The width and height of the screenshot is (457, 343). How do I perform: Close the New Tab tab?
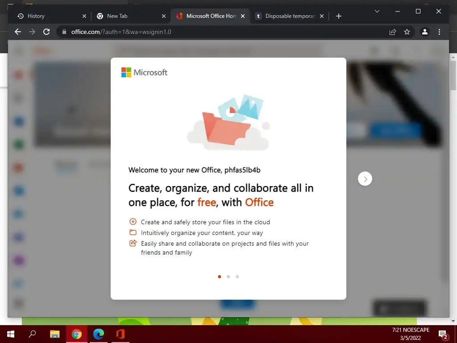(x=163, y=16)
